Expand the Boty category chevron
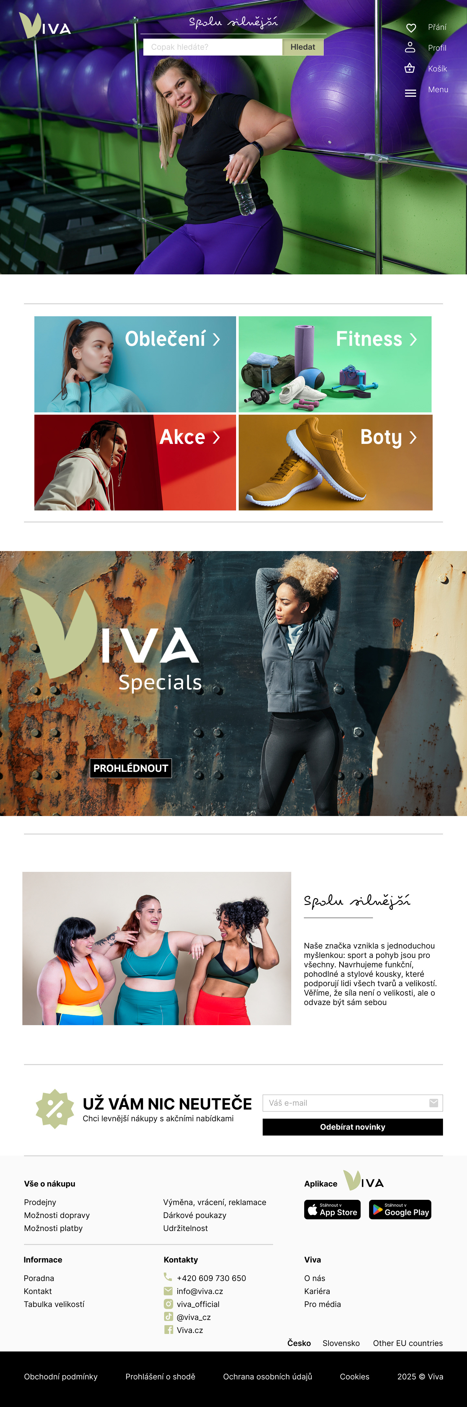 (413, 437)
